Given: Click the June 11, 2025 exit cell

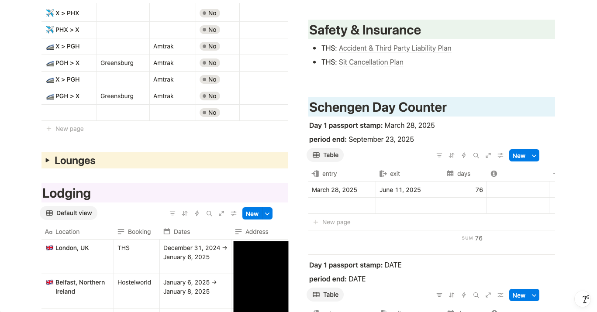Looking at the screenshot, I should [x=410, y=190].
